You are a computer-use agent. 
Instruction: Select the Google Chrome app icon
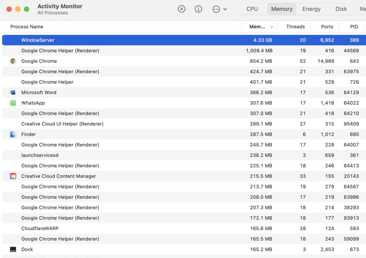click(x=13, y=61)
